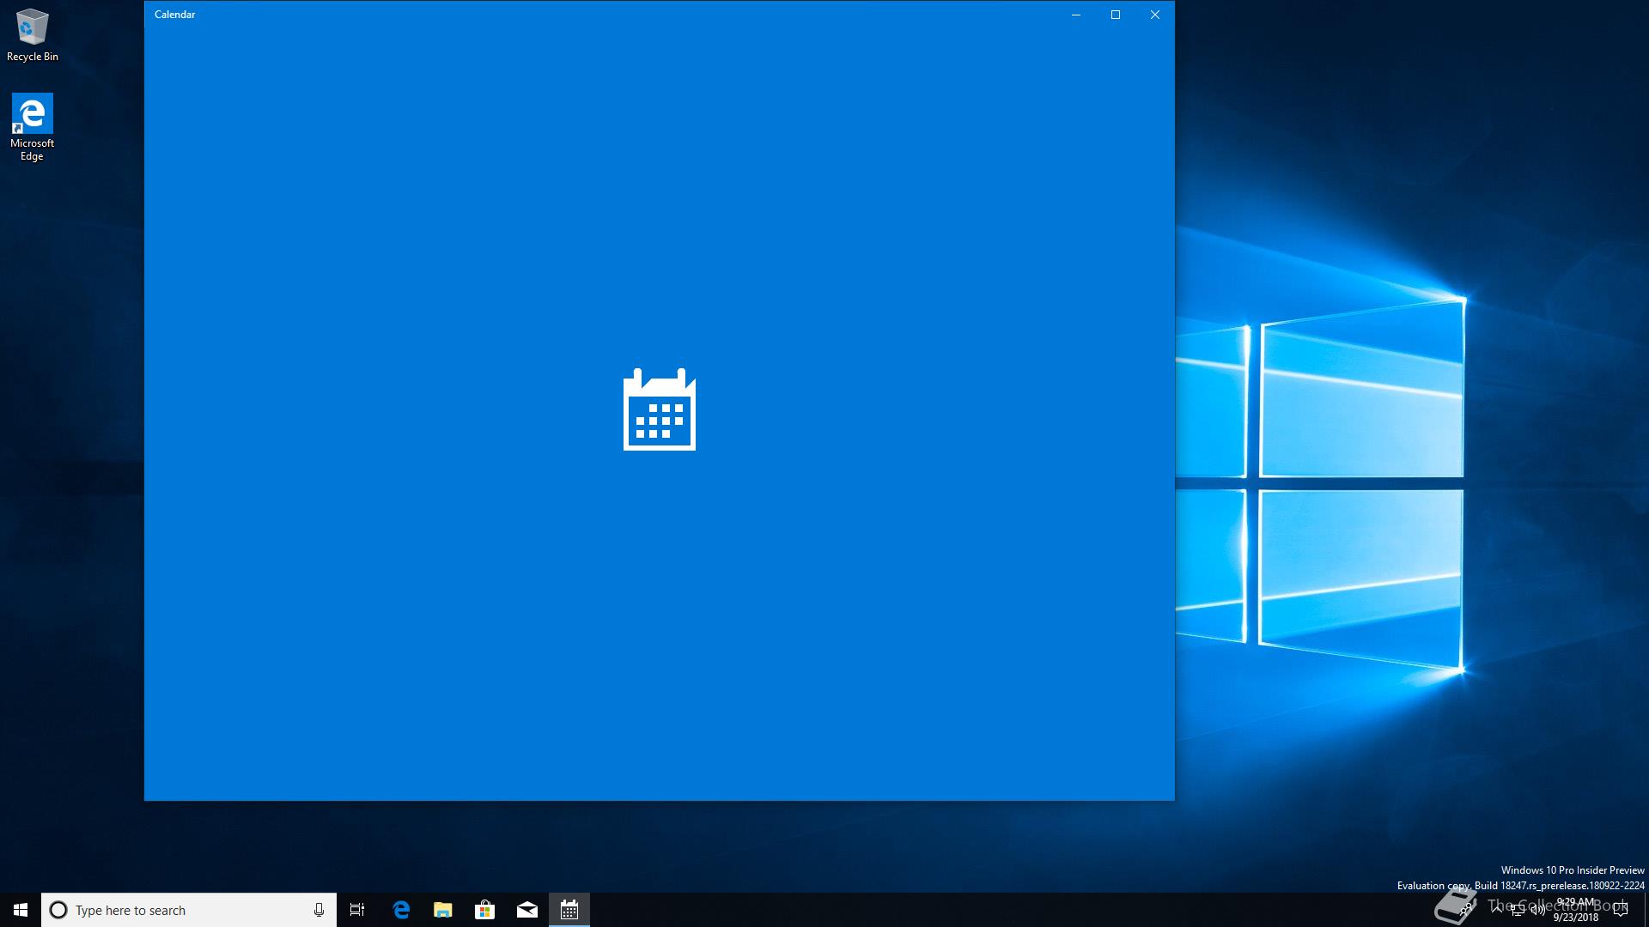Maximize the Calendar window
Image resolution: width=1649 pixels, height=927 pixels.
click(x=1116, y=15)
